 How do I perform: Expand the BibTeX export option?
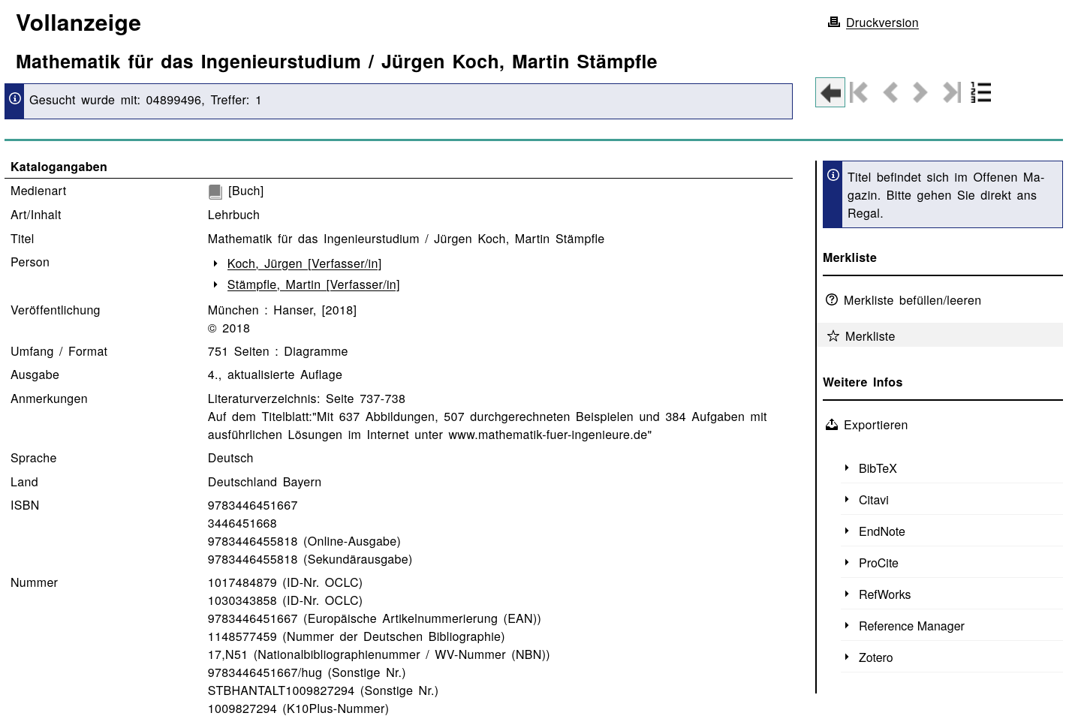(878, 468)
